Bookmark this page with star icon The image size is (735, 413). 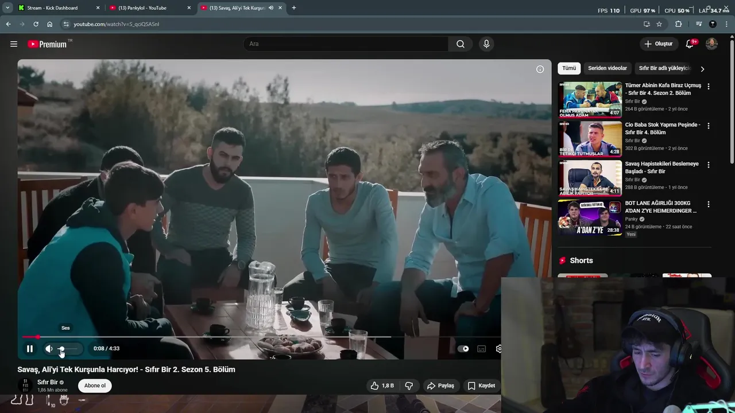pyautogui.click(x=659, y=24)
